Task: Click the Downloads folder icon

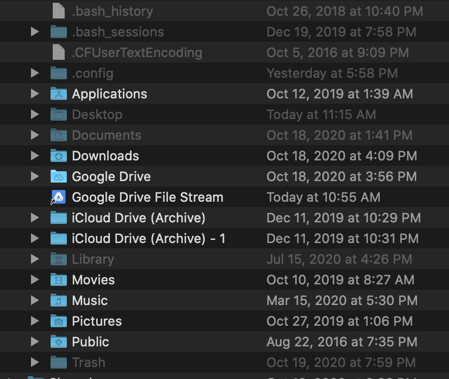Action: point(58,156)
